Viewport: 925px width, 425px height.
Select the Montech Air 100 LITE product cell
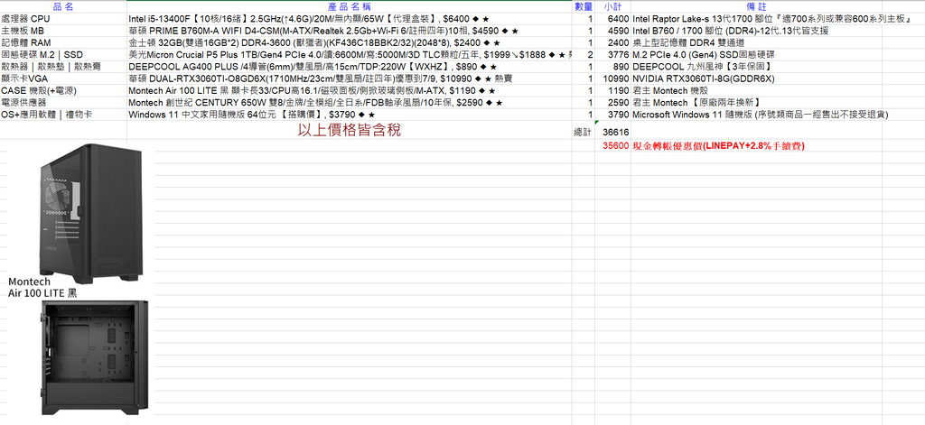click(x=349, y=91)
